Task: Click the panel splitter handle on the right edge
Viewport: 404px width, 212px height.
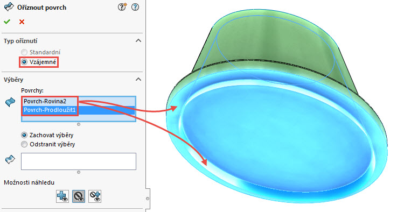Action: coord(148,199)
